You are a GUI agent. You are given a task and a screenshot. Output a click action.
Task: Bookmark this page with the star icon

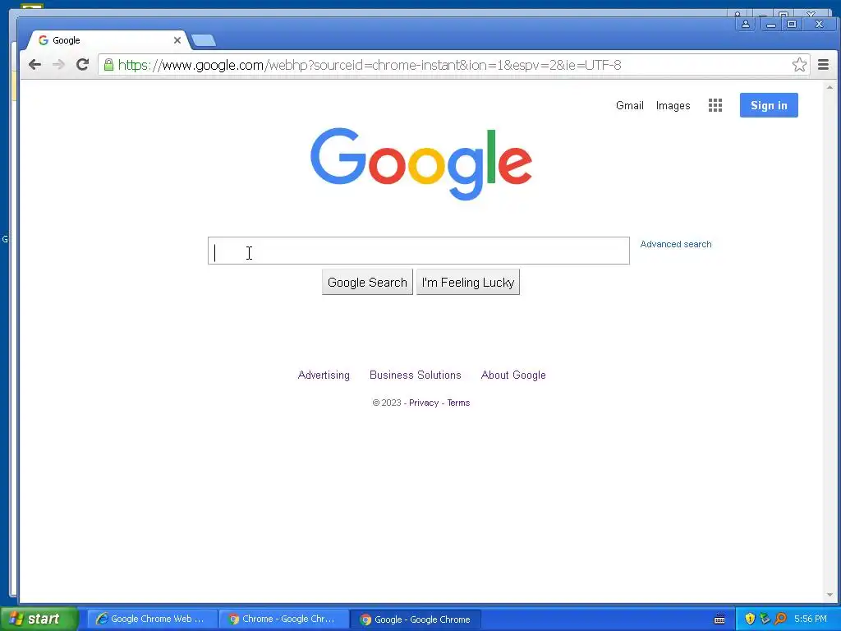799,65
